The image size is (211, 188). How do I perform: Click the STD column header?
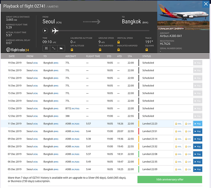[x=109, y=56]
